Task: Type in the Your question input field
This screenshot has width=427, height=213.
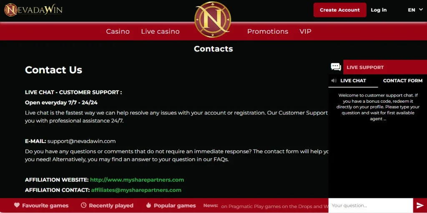Action: pyautogui.click(x=370, y=206)
